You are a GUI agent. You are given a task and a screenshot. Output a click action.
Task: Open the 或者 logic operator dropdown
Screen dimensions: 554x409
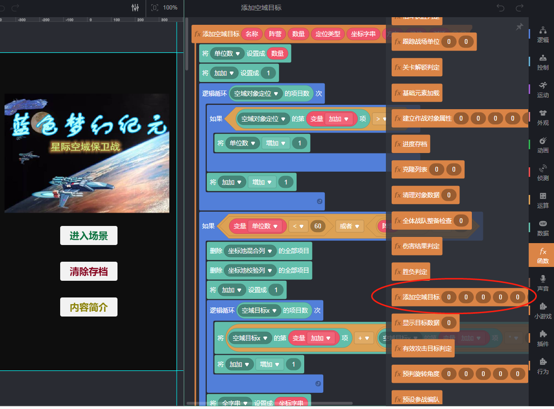(350, 226)
